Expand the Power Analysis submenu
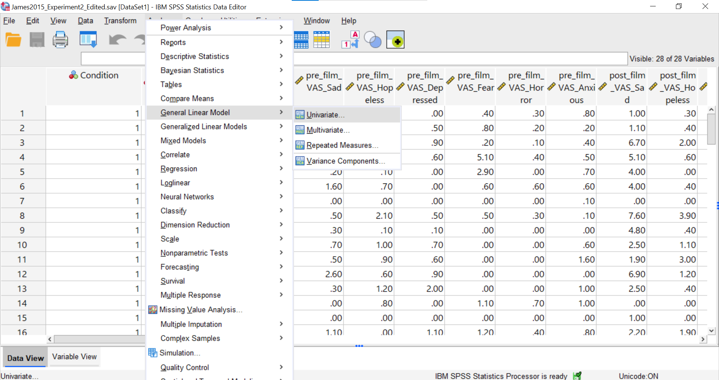 219,28
